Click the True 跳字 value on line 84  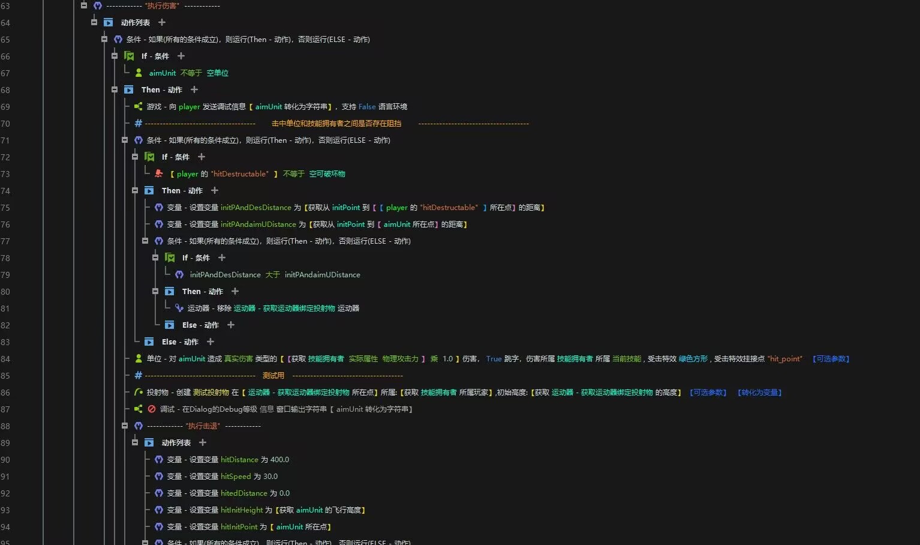click(x=494, y=359)
